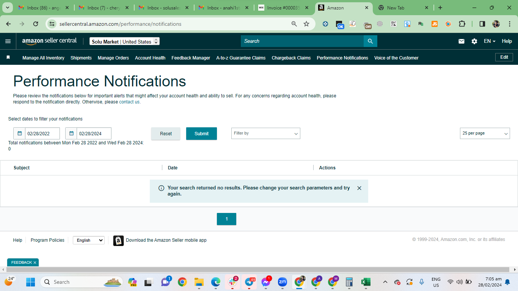Expand the EN language dropdown
This screenshot has width=518, height=291.
[490, 41]
